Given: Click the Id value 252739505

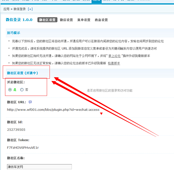Looking at the screenshot, I should tap(16, 130).
